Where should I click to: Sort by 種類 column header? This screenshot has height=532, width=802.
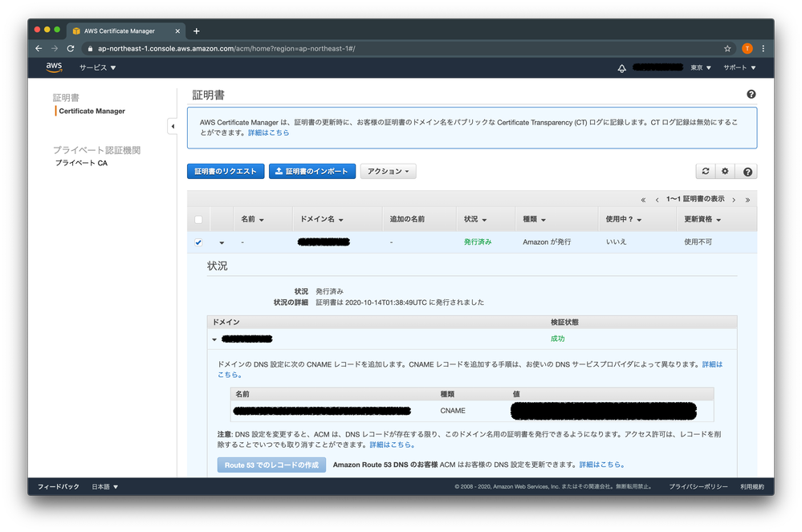point(534,219)
